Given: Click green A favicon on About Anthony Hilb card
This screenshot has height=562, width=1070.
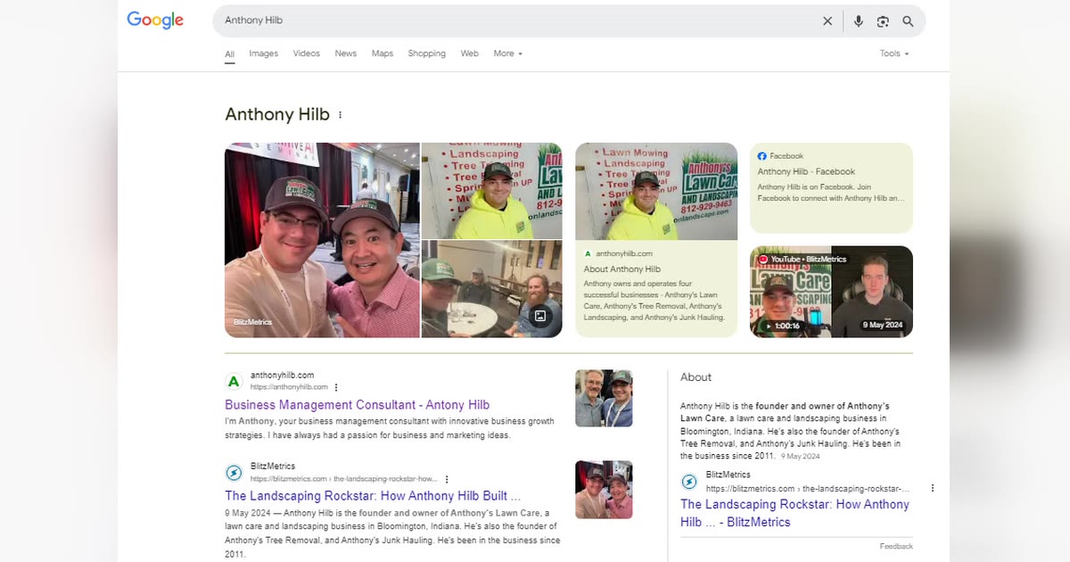Looking at the screenshot, I should click(588, 254).
